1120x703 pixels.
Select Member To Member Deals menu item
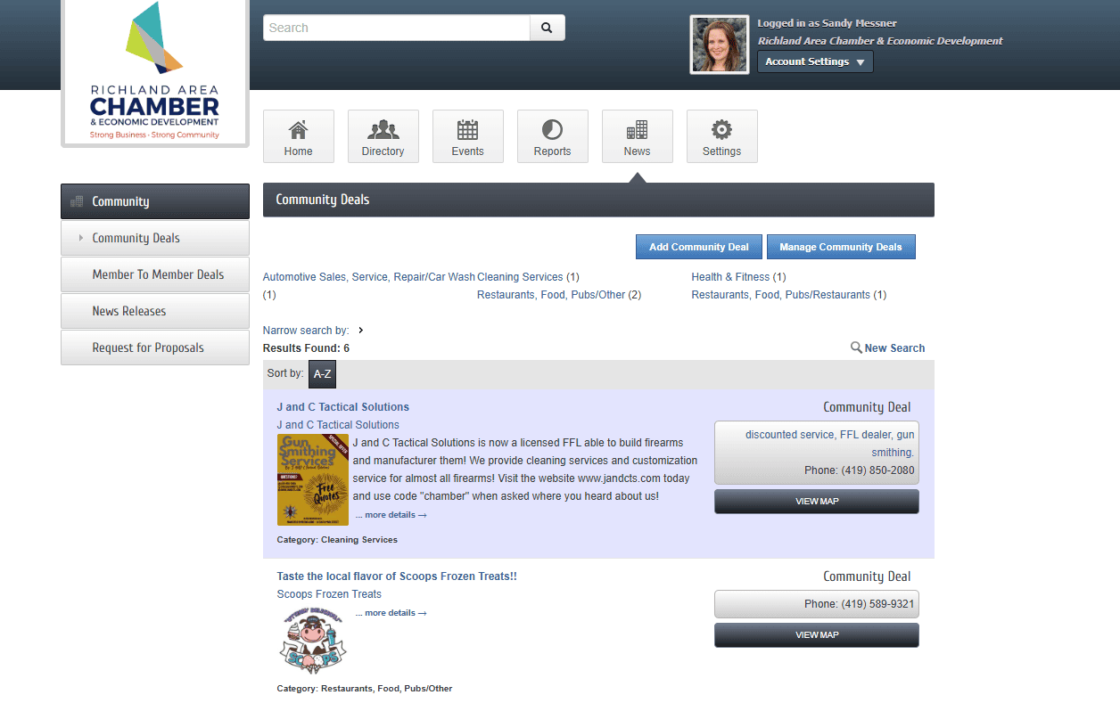click(x=155, y=274)
